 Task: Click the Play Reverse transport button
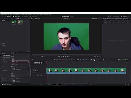pos(61,57)
